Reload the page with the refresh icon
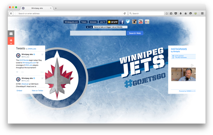Image resolution: width=213 pixels, height=135 pixels. pos(124,13)
